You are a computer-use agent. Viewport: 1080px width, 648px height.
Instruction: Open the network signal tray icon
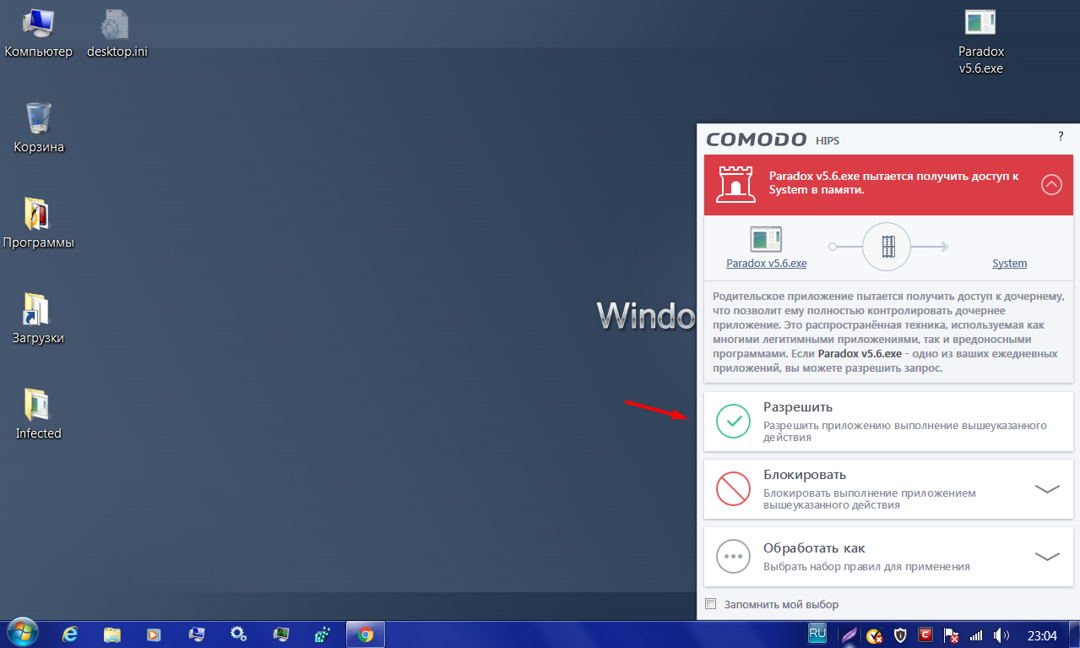click(x=976, y=635)
